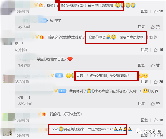Reply to comment posted 16分钟前
The height and width of the screenshot is (139, 166).
pyautogui.click(x=144, y=11)
